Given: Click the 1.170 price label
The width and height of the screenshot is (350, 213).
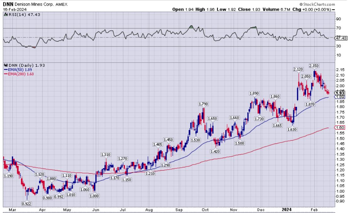Looking at the screenshot, I should [115, 178].
